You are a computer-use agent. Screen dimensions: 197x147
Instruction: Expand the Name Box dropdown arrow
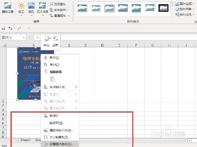pos(24,37)
